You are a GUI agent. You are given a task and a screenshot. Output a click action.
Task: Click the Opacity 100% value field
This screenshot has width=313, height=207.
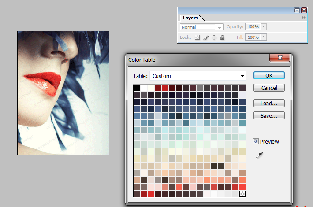(x=253, y=26)
